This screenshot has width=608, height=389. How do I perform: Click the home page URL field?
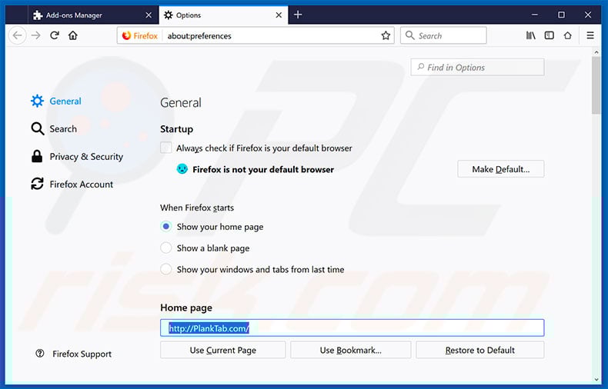tap(352, 327)
